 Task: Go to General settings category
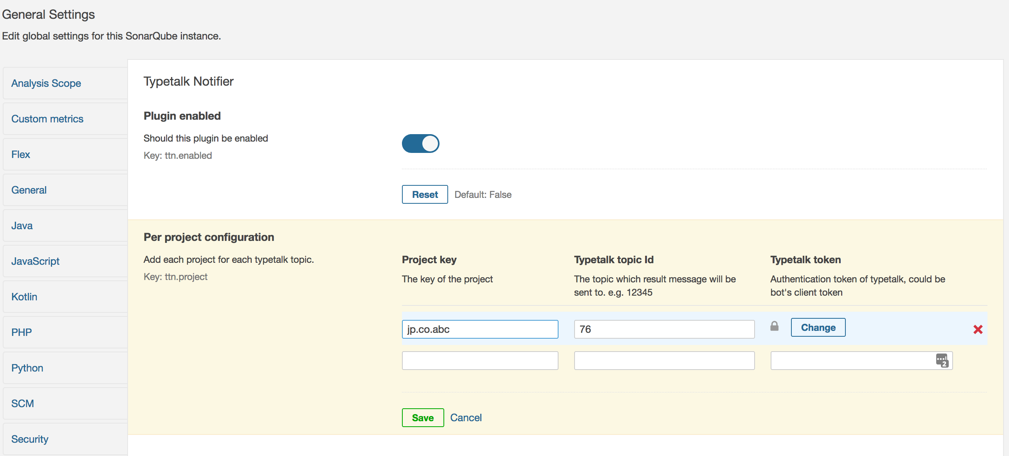click(29, 190)
